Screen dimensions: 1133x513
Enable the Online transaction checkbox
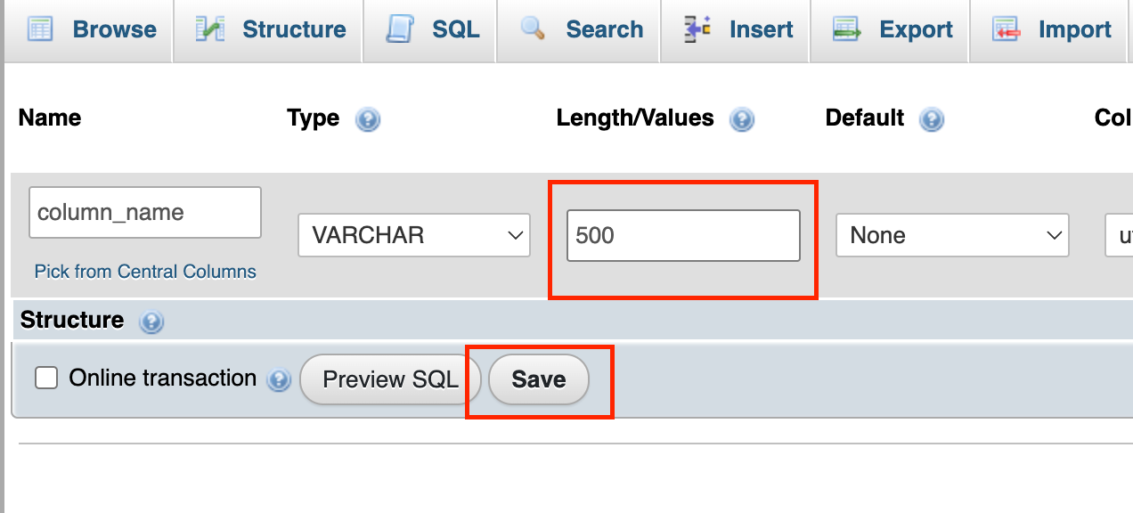click(45, 378)
